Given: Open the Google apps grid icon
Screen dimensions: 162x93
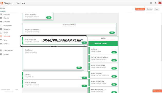Looking at the screenshot, I should [x=151, y=3].
